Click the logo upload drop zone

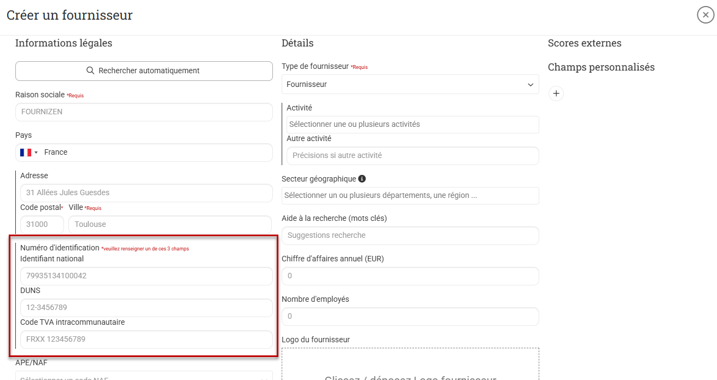tap(410, 366)
